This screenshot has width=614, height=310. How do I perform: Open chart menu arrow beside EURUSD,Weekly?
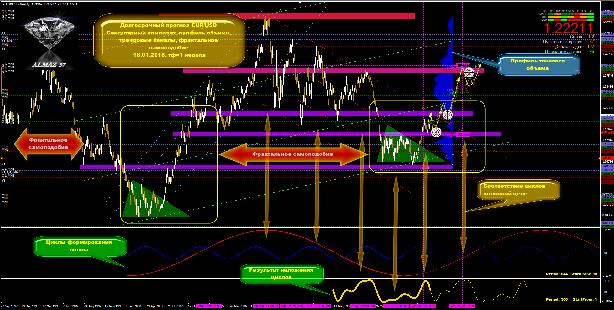(3, 4)
